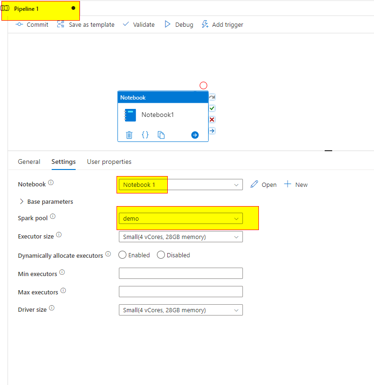This screenshot has width=374, height=385.
Task: Expand Base parameters section
Action: tap(46, 201)
